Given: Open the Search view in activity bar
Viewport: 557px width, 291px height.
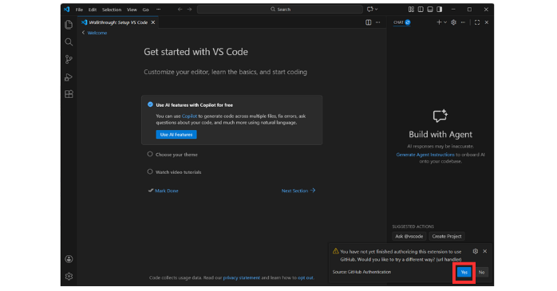Looking at the screenshot, I should (69, 42).
